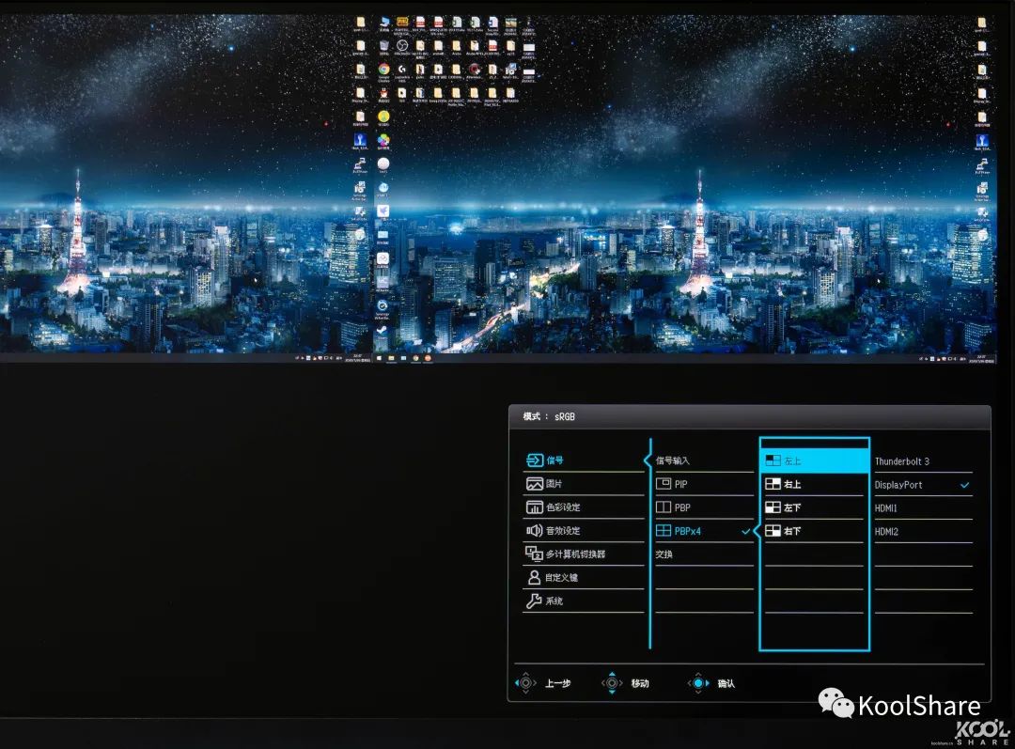Choose the PIP picture-in-picture mode
The width and height of the screenshot is (1015, 749).
tap(704, 484)
